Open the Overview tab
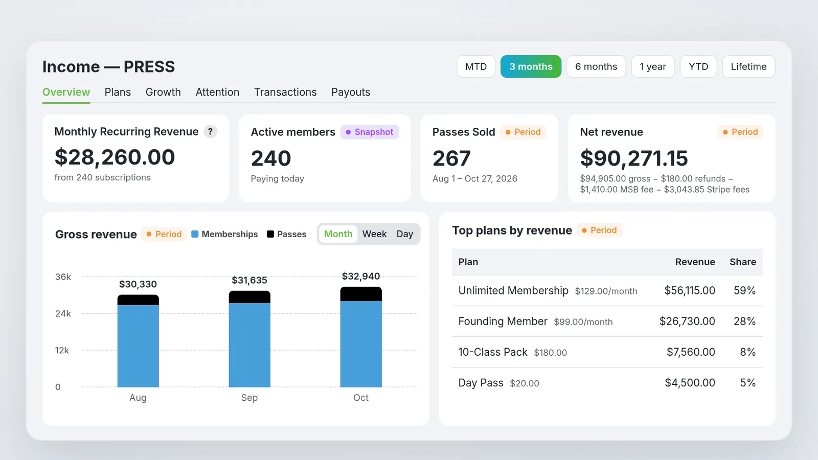 pos(66,92)
